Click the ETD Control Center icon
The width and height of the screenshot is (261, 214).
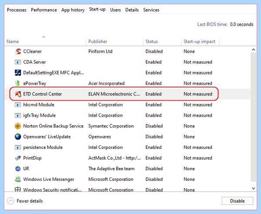tap(18, 94)
